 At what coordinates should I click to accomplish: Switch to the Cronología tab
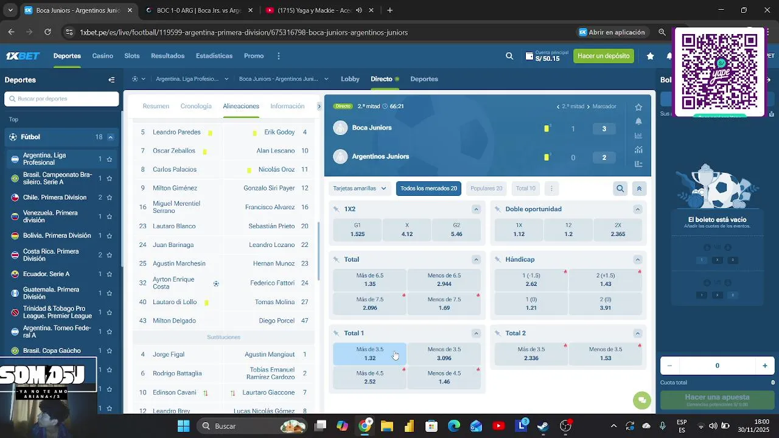[x=196, y=106]
